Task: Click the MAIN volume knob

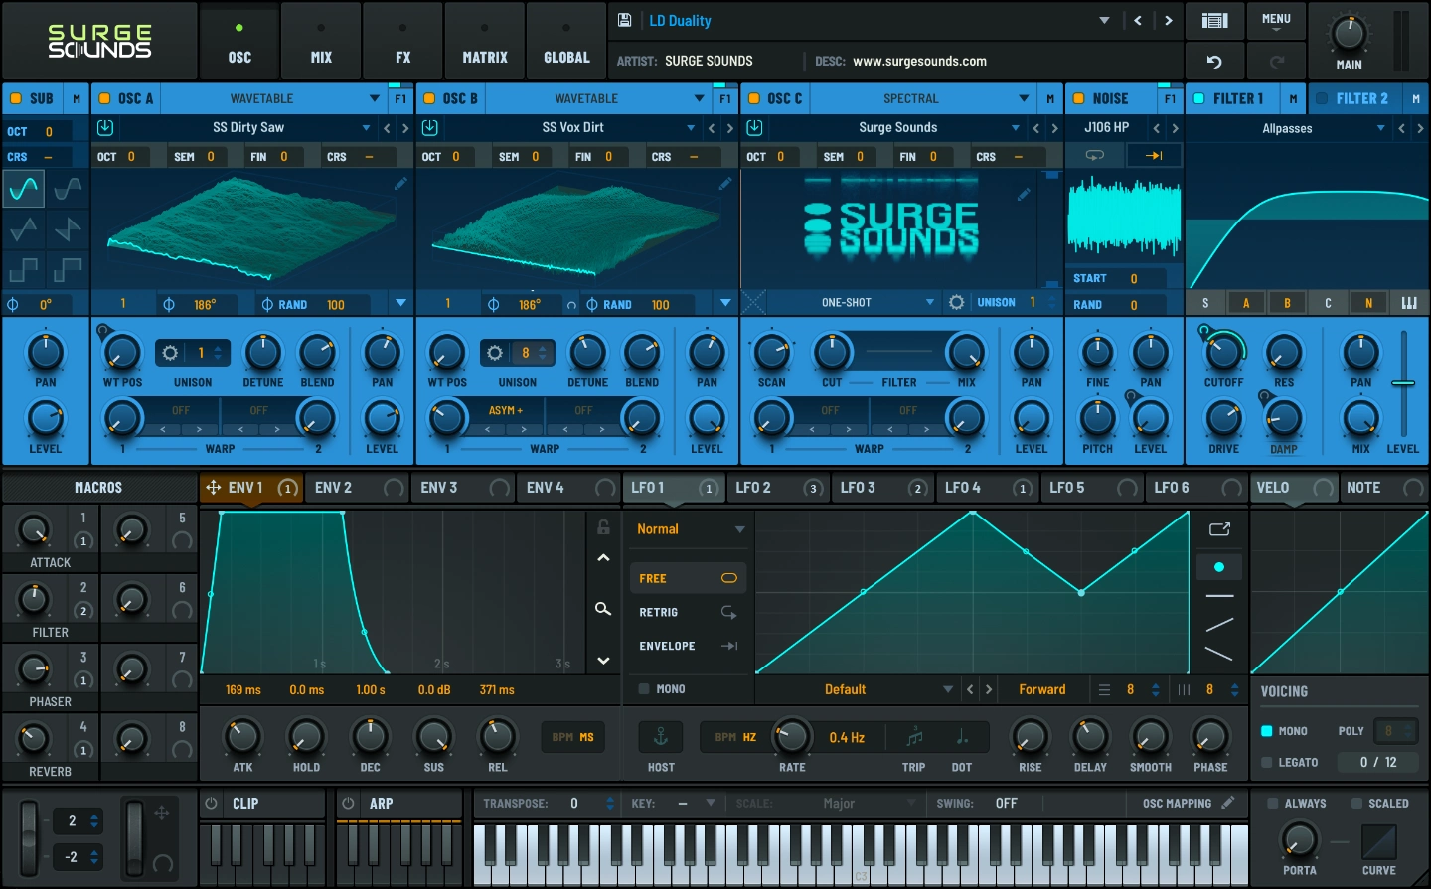Action: pyautogui.click(x=1349, y=33)
